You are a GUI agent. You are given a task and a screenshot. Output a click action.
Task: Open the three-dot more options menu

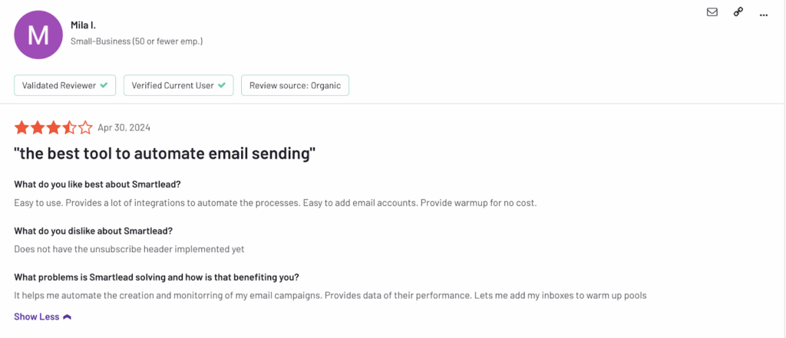pos(763,13)
